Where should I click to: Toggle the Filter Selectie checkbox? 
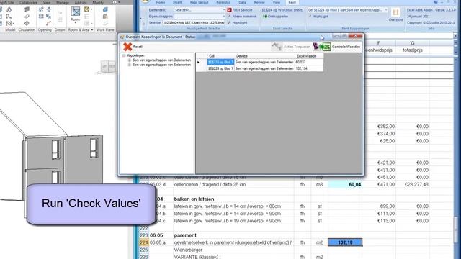(x=229, y=9)
